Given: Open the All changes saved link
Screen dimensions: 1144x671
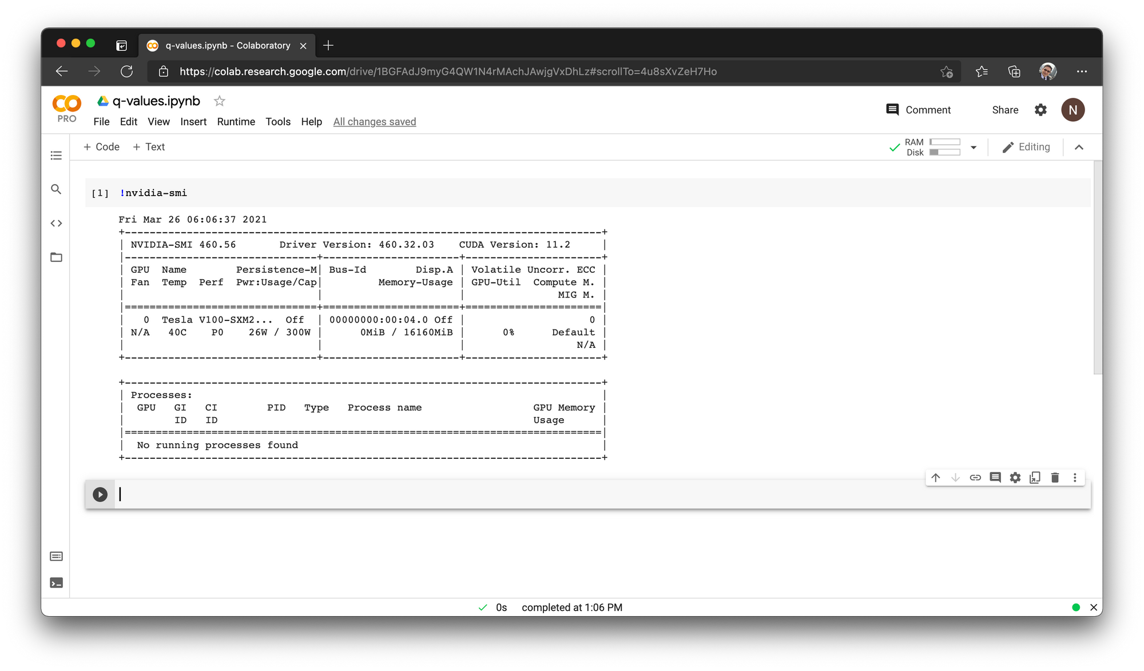Looking at the screenshot, I should (374, 121).
